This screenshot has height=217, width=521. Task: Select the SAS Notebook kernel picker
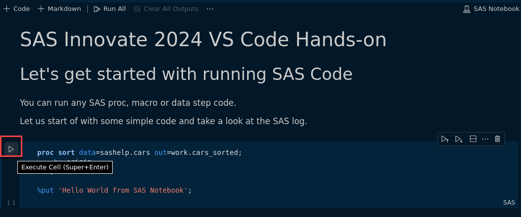491,9
